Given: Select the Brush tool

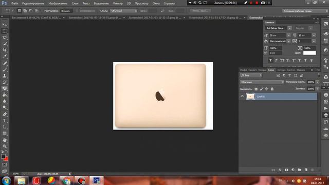Looking at the screenshot, I should 5,69.
